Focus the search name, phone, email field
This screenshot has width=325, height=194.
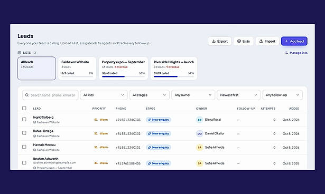50,95
